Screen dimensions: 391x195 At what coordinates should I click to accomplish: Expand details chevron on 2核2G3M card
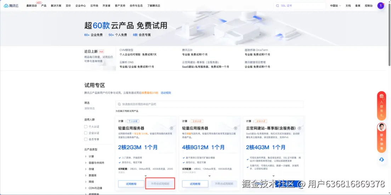click(x=146, y=175)
